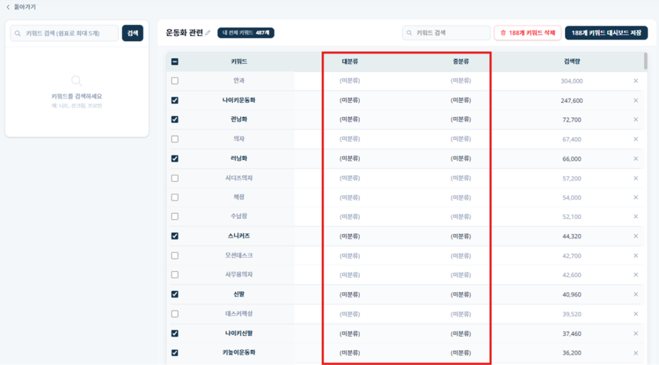Click the pencil icon beside 운동화 관련

[208, 33]
